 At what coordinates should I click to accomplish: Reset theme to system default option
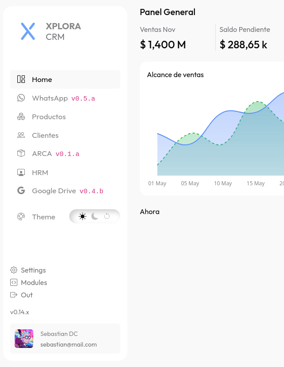[x=107, y=216]
